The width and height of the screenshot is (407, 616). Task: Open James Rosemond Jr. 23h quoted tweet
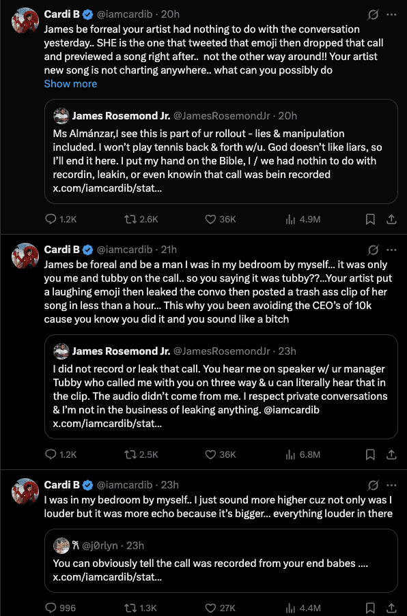coord(221,387)
